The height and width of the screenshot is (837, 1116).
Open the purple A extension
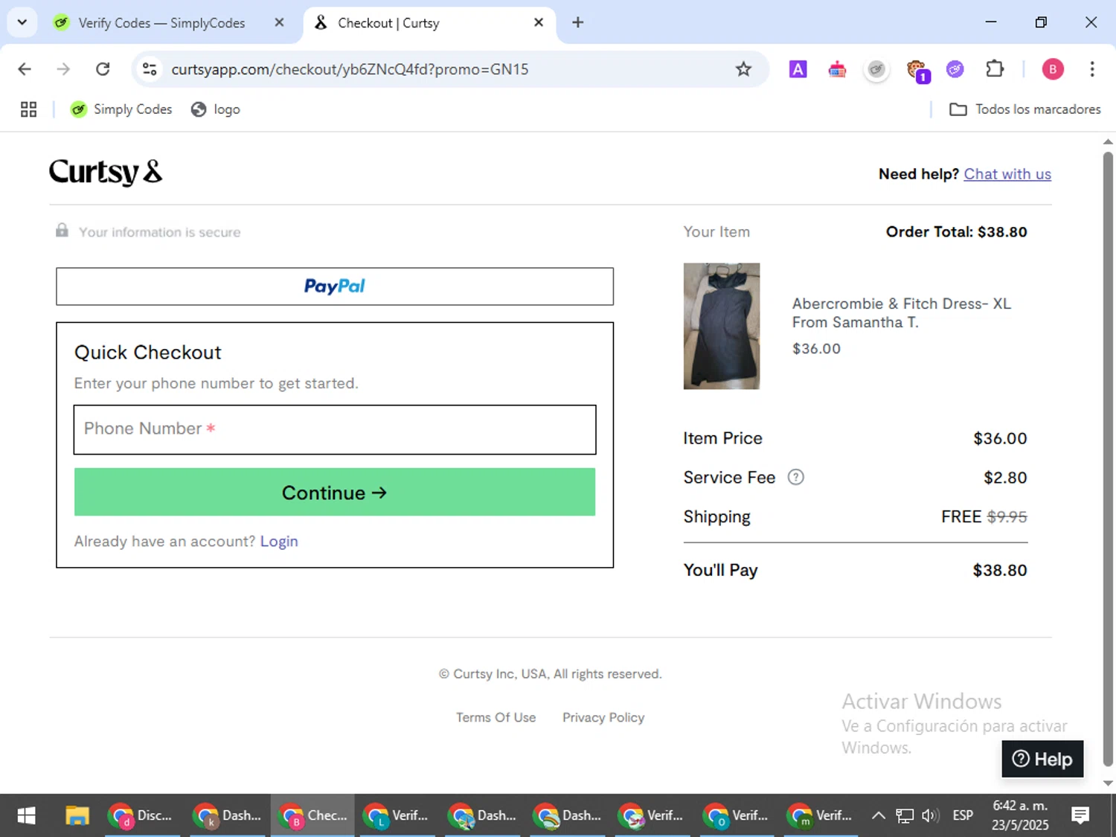click(x=798, y=69)
